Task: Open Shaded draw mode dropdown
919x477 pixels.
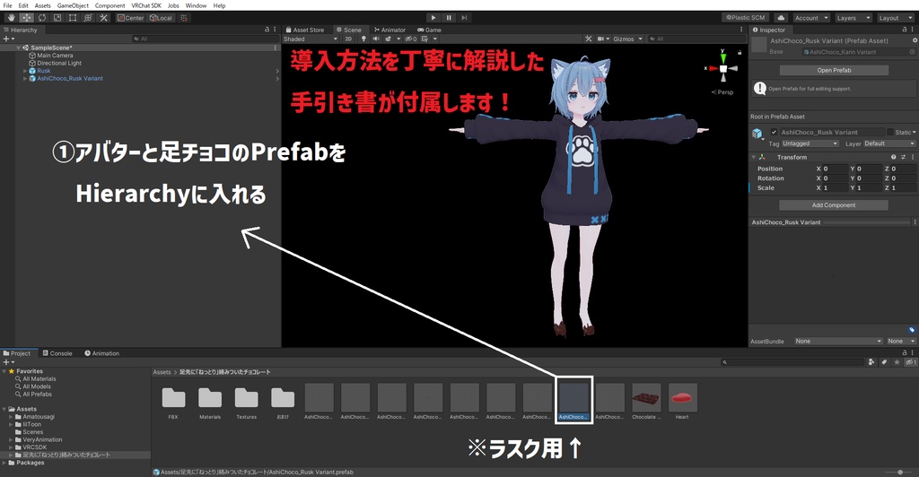Action: 311,39
